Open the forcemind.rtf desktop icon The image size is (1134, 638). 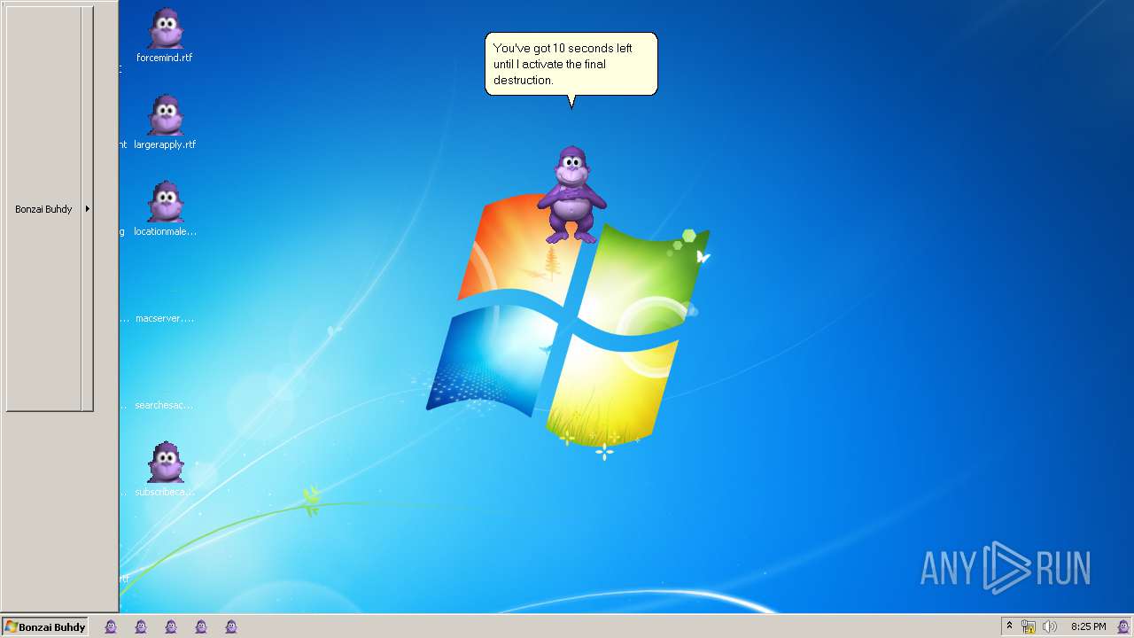[165, 35]
